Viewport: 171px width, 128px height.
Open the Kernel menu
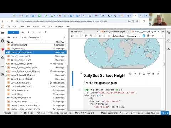coord(36,26)
